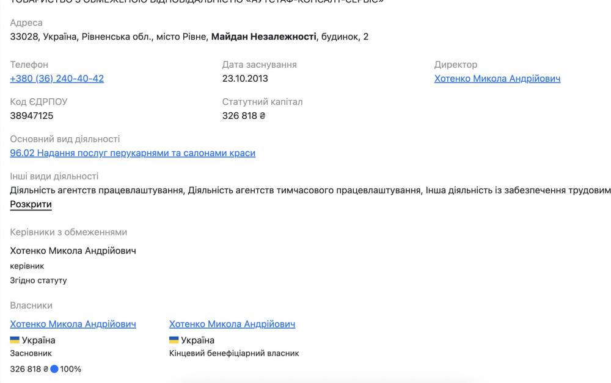The width and height of the screenshot is (611, 383).
Task: Expand other activities with Розкрити
Action: (31, 204)
